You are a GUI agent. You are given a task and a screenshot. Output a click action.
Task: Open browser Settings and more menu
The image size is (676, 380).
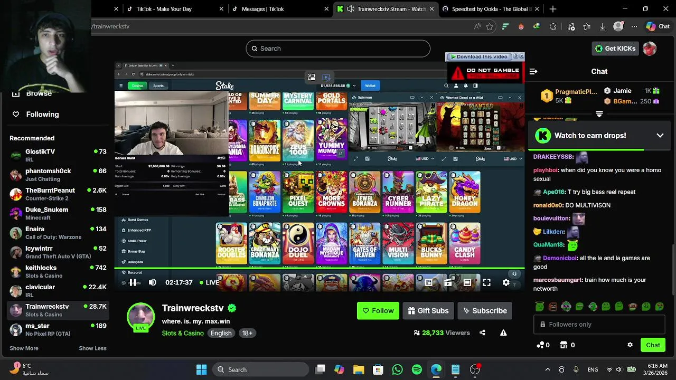(634, 26)
